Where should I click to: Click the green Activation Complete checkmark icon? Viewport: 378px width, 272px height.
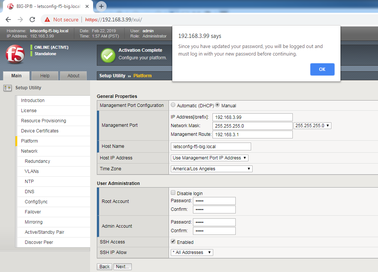click(108, 55)
